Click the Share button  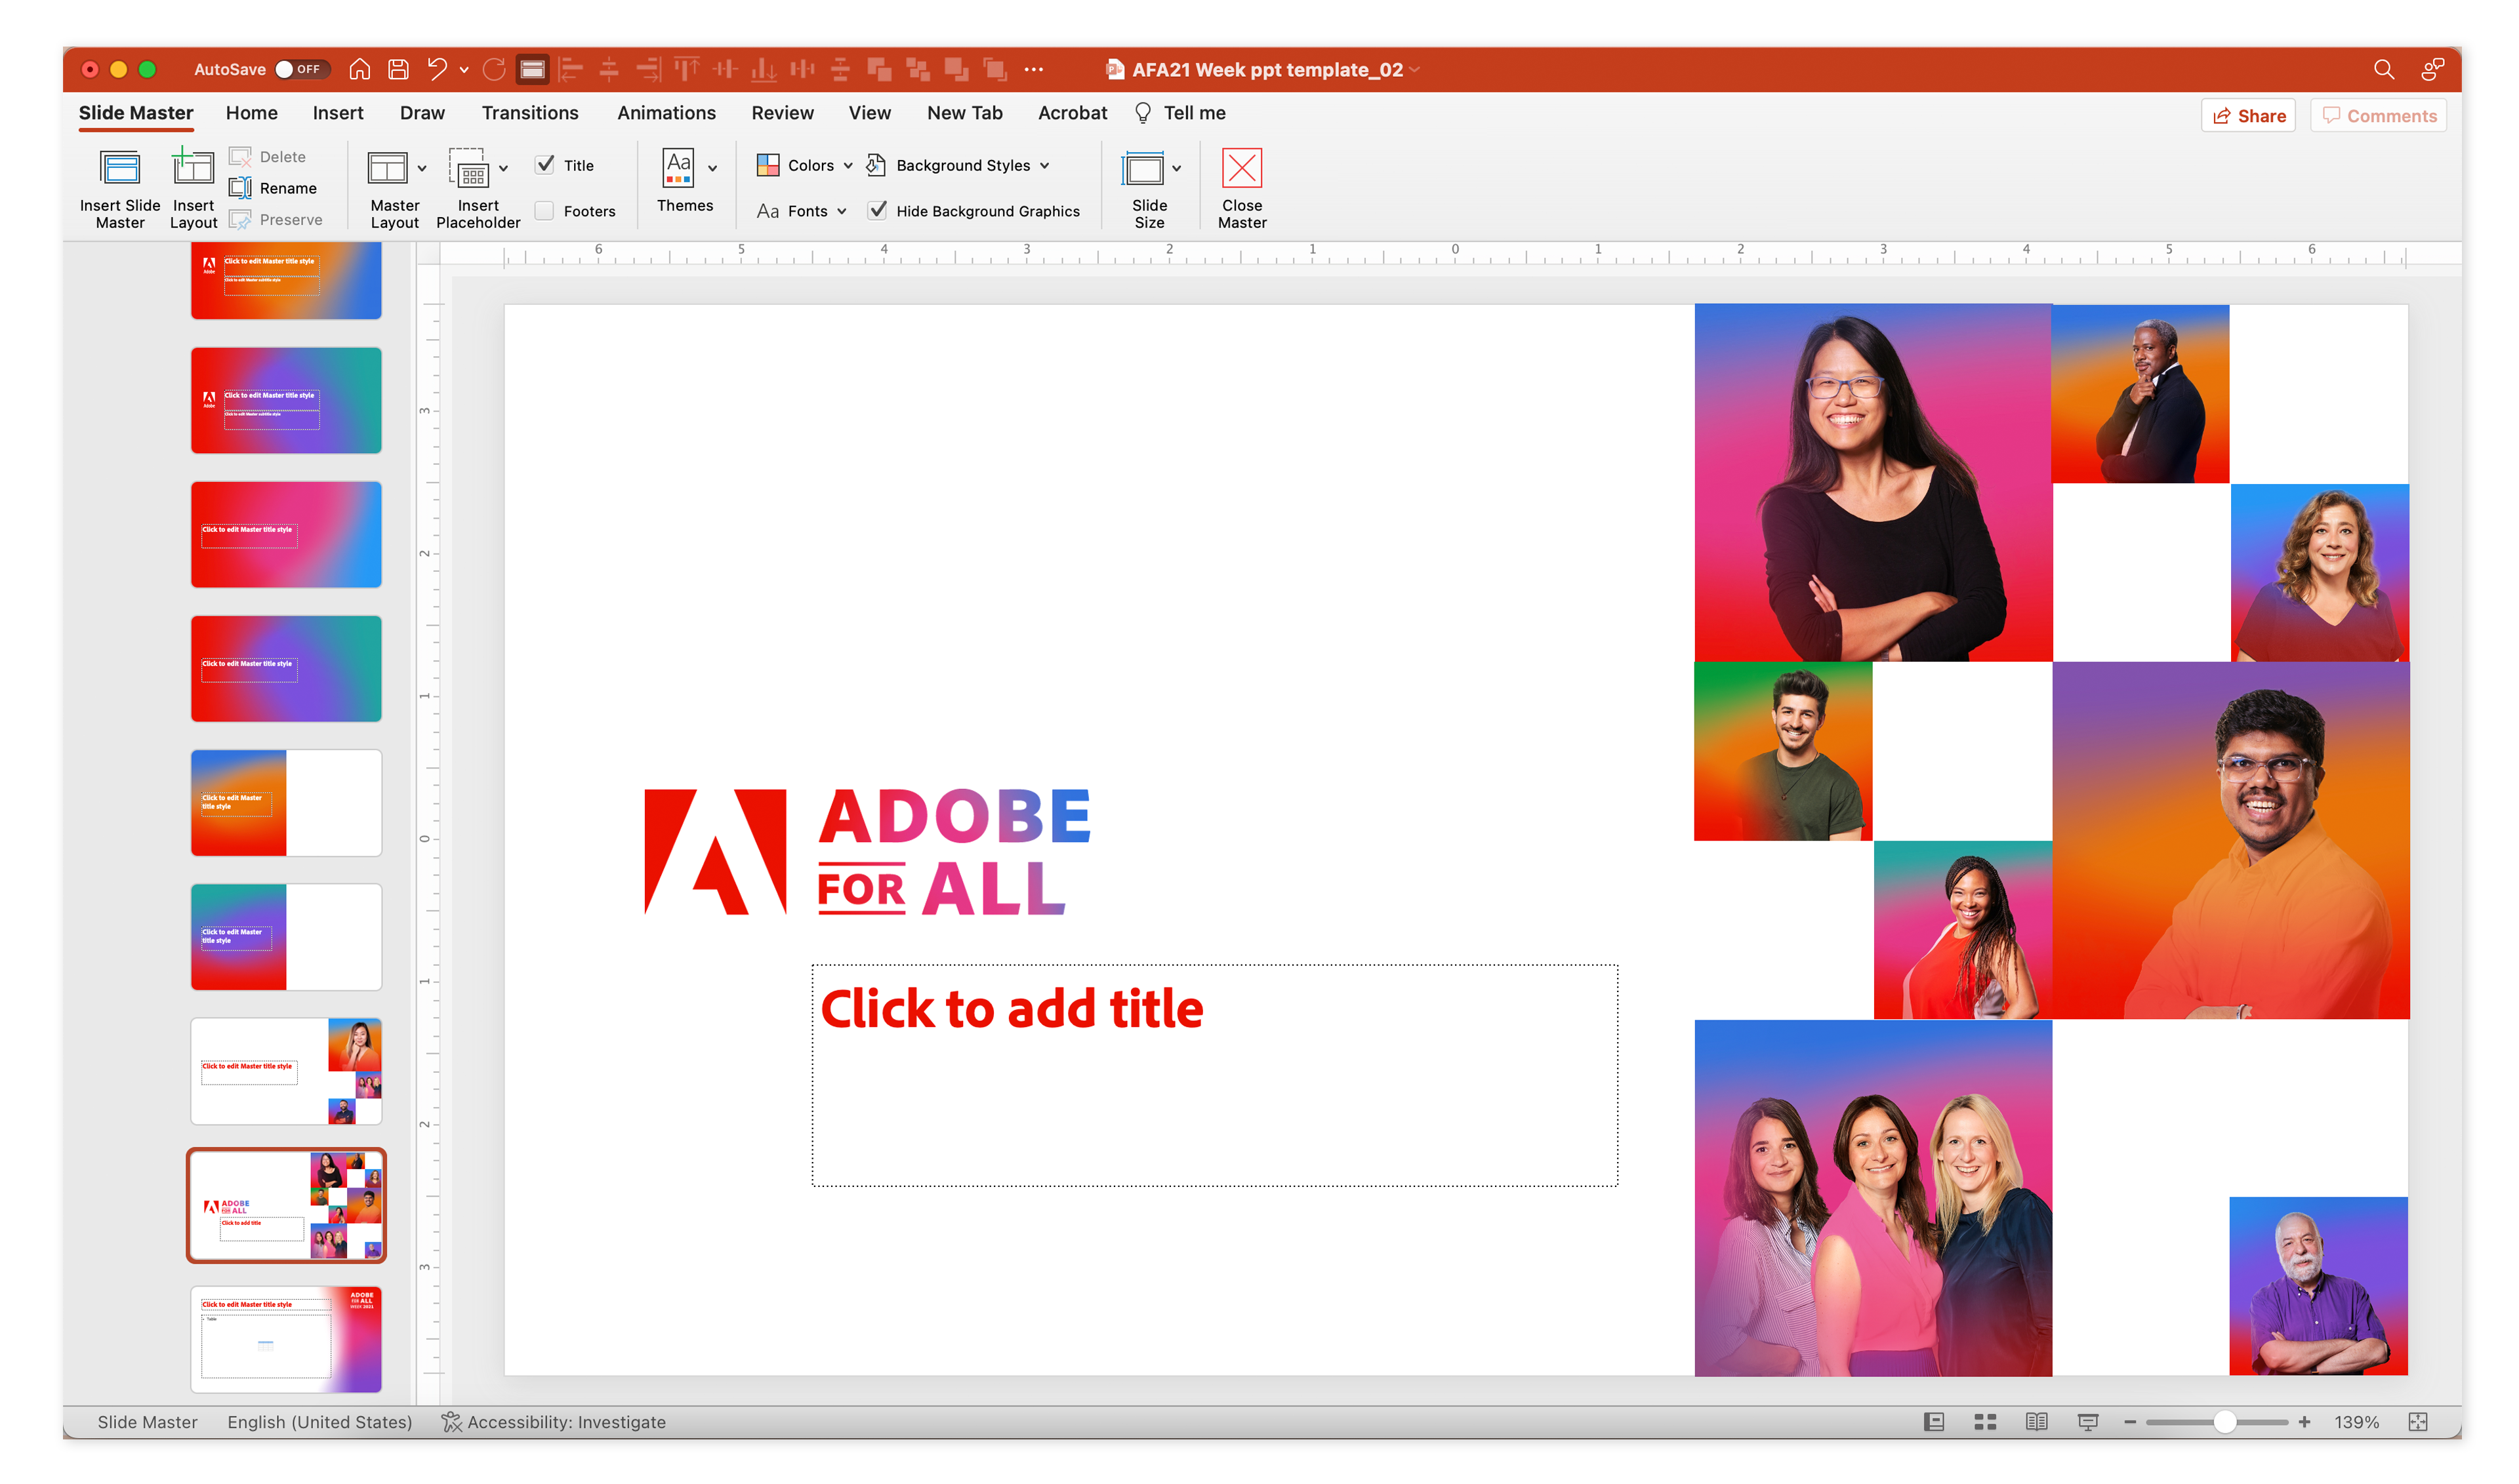2248,115
